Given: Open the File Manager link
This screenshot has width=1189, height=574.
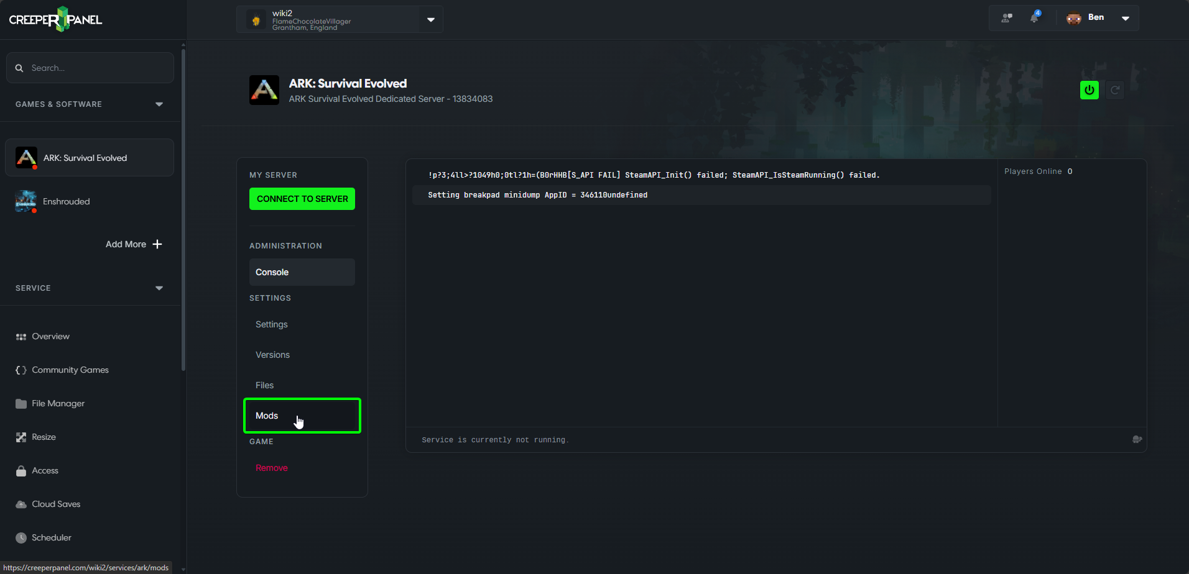Looking at the screenshot, I should coord(58,404).
